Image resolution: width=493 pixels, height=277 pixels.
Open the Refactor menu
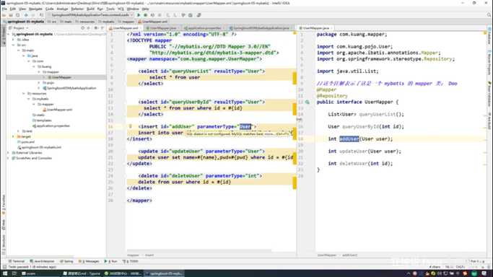tap(77, 9)
